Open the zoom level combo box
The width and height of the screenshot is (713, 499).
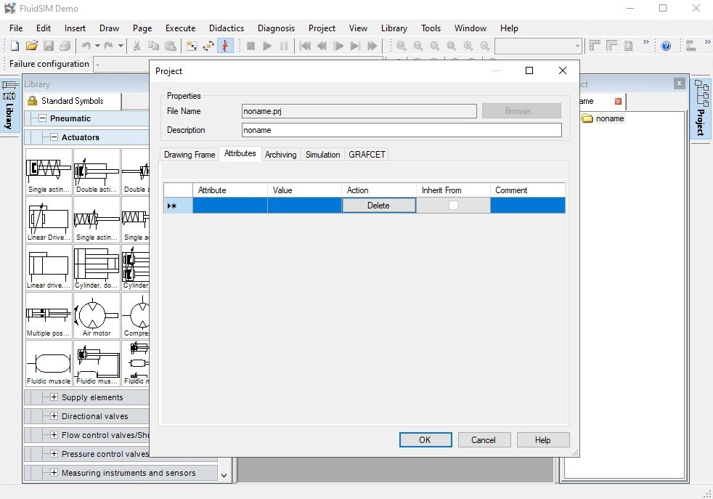pyautogui.click(x=538, y=46)
